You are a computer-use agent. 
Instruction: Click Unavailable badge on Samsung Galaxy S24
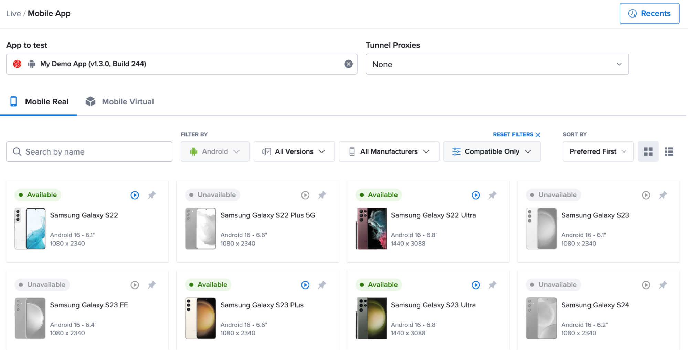553,285
